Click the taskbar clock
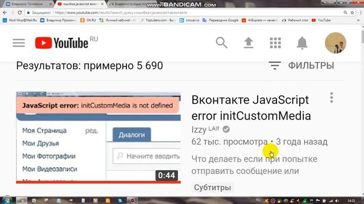 tap(351, 201)
